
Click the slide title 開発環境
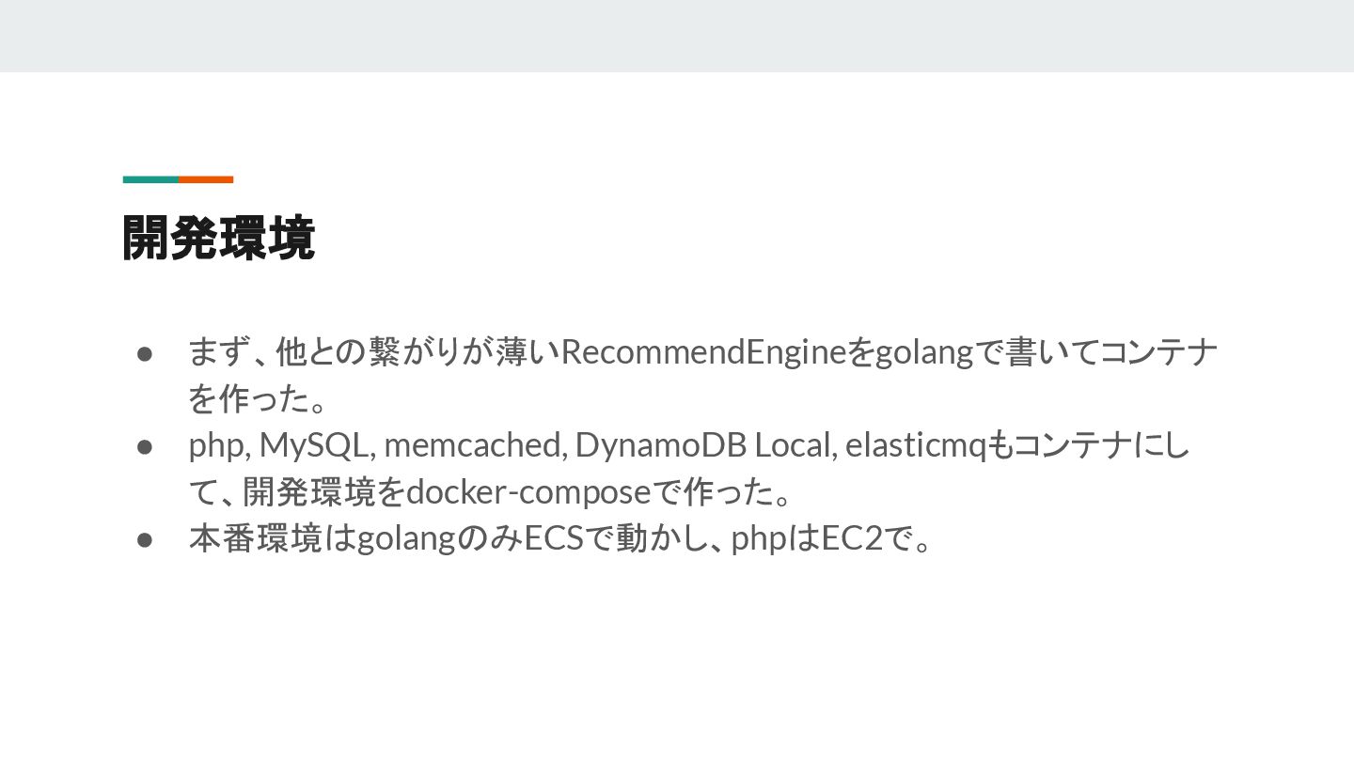tap(218, 238)
